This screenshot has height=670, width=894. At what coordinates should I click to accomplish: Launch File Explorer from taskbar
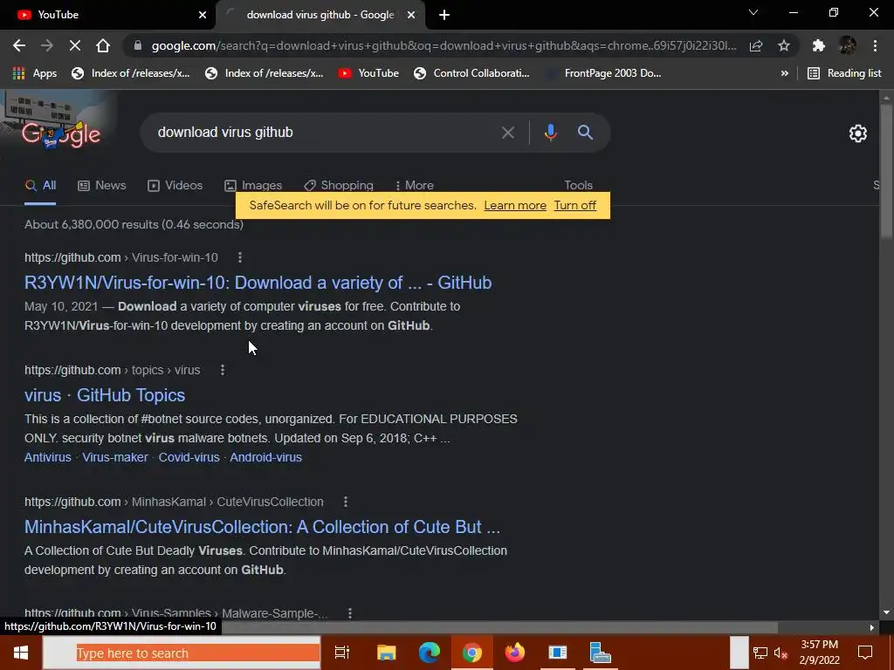coord(386,653)
